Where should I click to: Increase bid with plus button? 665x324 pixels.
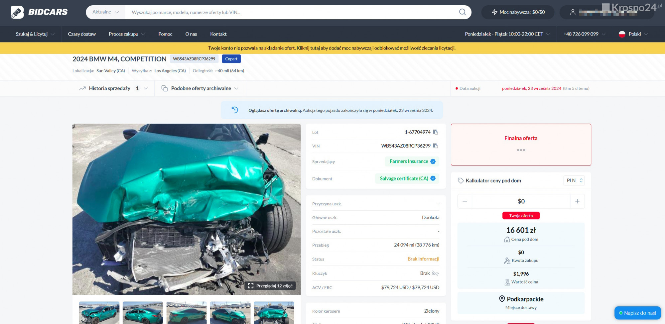pos(577,201)
